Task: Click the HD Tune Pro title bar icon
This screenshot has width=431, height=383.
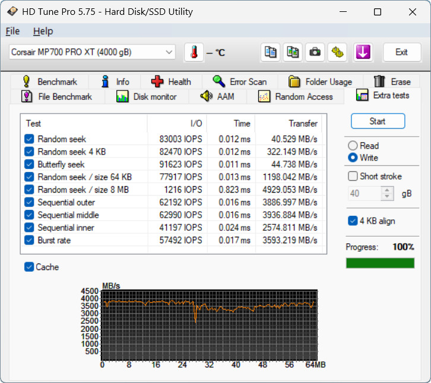Action: coord(12,11)
